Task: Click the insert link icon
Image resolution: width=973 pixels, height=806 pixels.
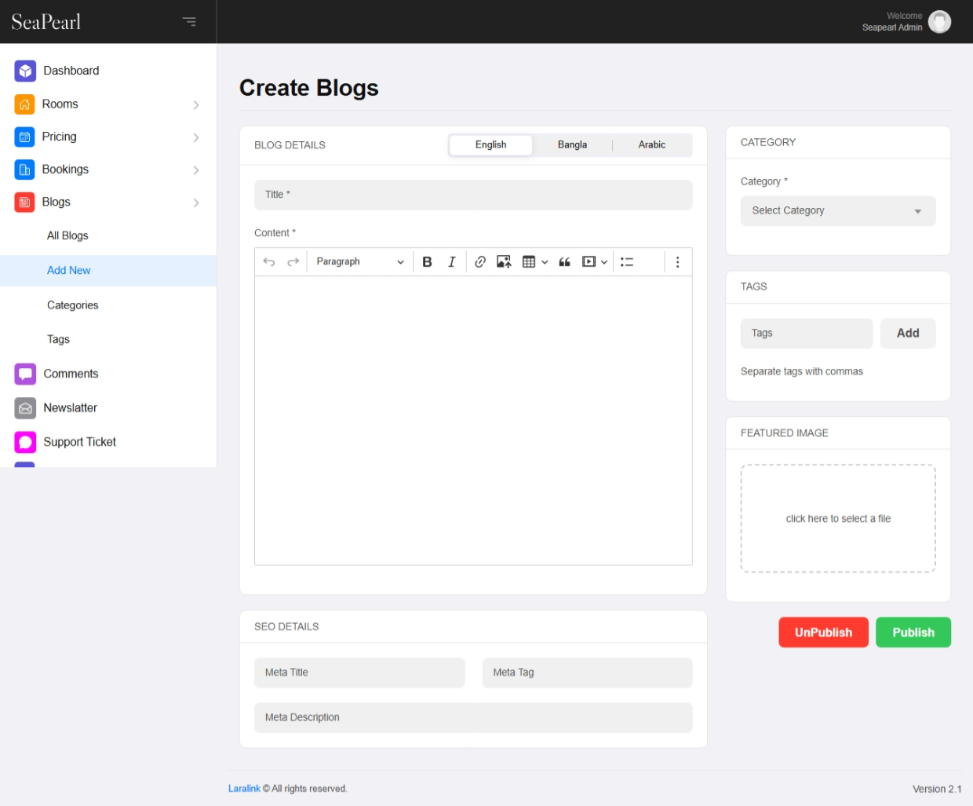Action: [480, 262]
